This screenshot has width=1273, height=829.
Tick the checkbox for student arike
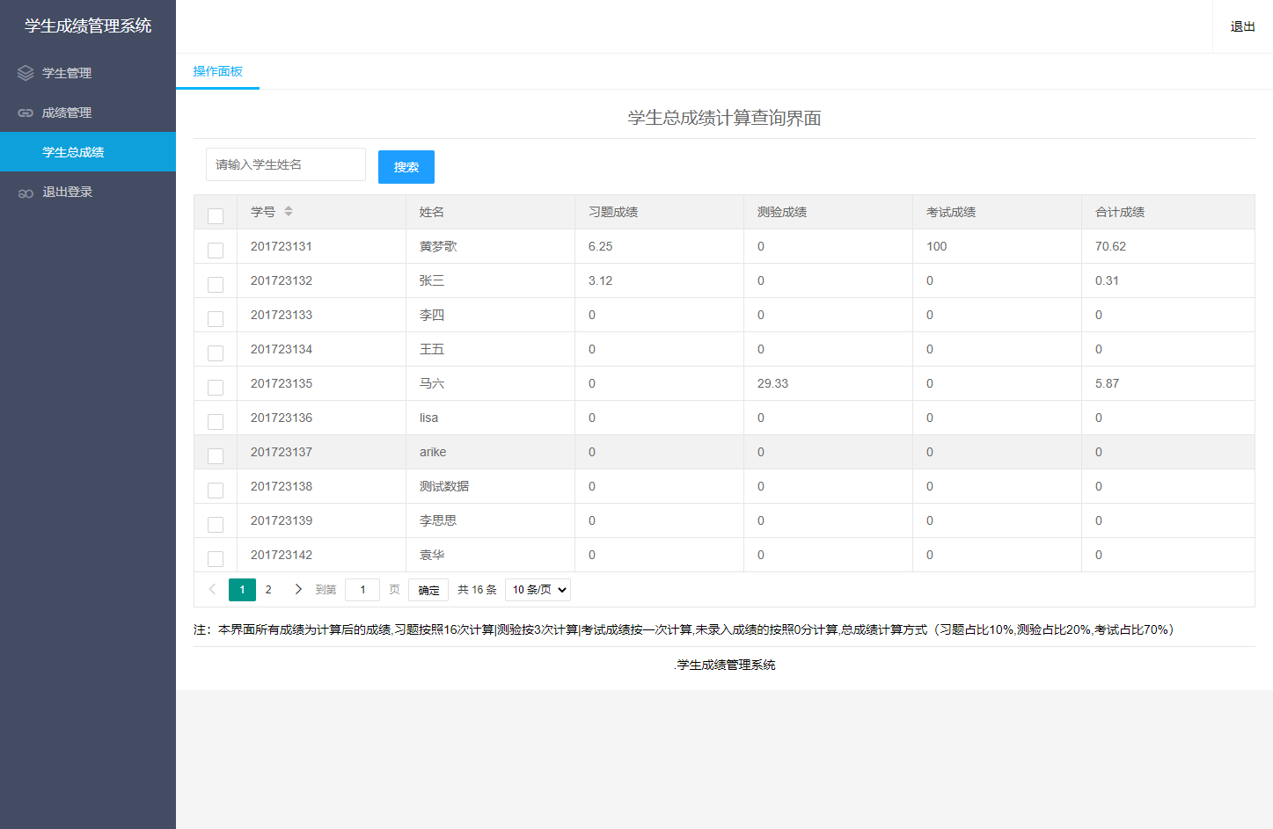click(x=216, y=456)
